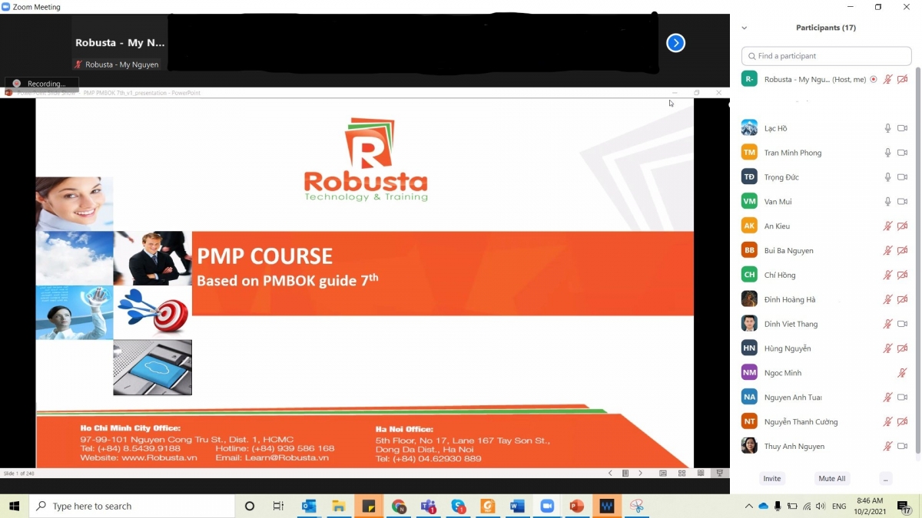922x518 pixels.
Task: Advance to next slide in PowerPoint slideshow
Action: point(641,473)
